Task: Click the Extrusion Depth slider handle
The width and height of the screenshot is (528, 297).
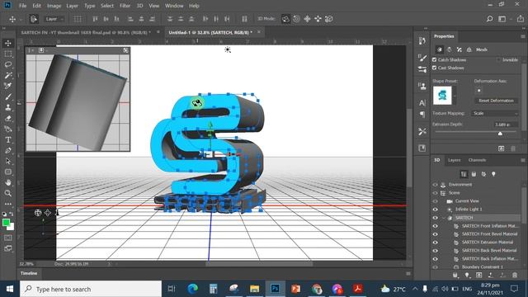Action: [x=500, y=134]
